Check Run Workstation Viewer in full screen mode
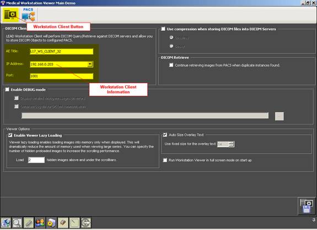This screenshot has width=317, height=230. pos(165,160)
